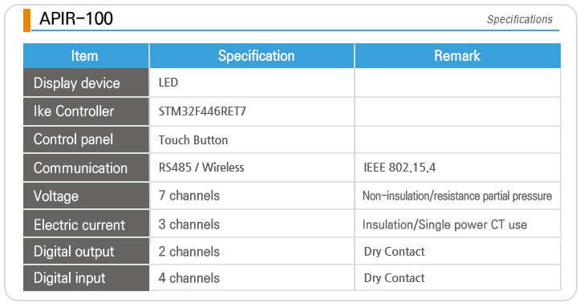Screen dimensions: 584x307
Task: Click the IEEE 802.15.4 remark
Action: 399,168
